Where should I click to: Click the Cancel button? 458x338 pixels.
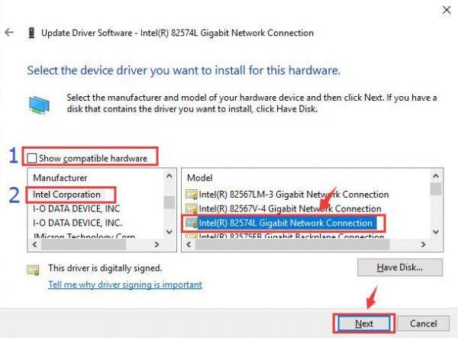(423, 324)
